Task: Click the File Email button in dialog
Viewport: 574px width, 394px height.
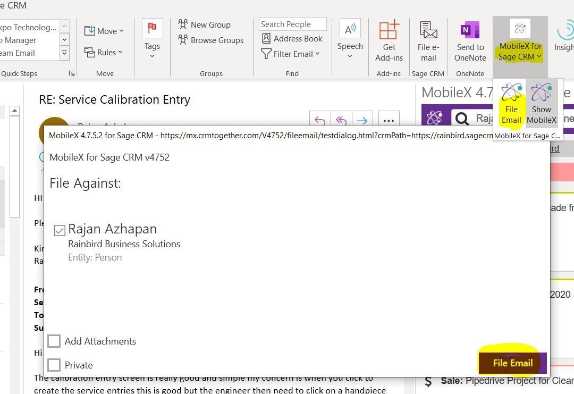Action: [x=512, y=363]
